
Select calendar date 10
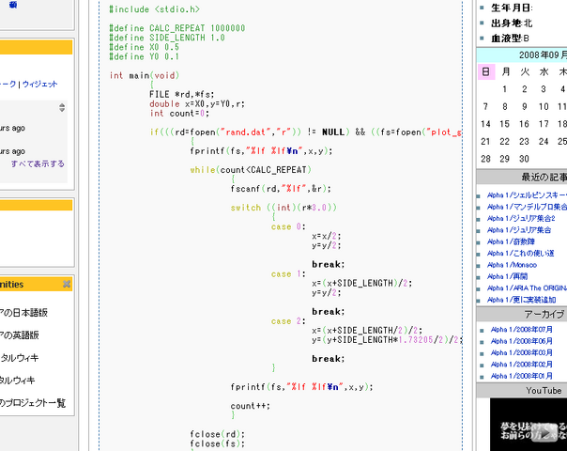tap(544, 106)
